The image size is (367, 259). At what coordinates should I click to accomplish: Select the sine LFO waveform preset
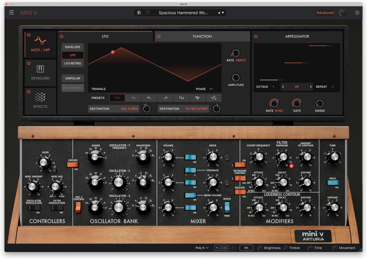(x=133, y=98)
